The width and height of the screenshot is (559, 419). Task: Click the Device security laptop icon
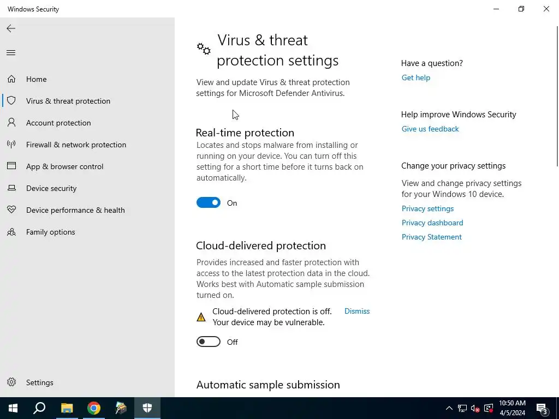[x=11, y=188]
